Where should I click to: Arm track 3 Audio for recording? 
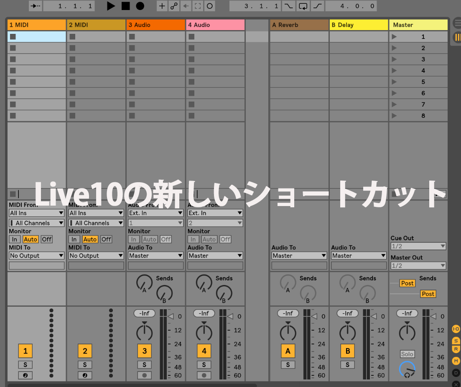click(x=145, y=375)
